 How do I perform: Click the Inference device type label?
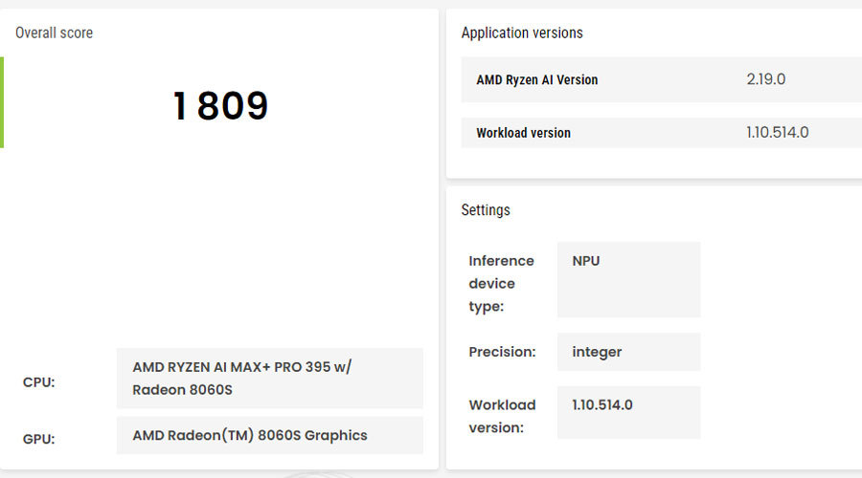501,283
